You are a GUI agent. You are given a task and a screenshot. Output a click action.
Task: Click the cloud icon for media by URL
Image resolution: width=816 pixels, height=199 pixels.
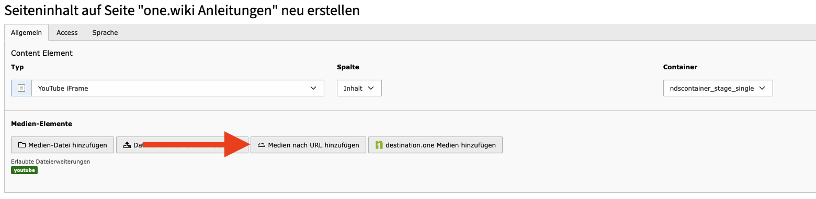click(x=262, y=145)
